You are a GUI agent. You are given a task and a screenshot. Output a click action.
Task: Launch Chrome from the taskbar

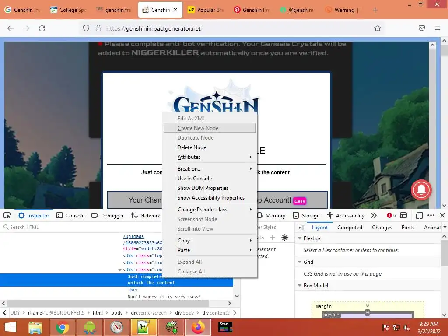tap(63, 327)
